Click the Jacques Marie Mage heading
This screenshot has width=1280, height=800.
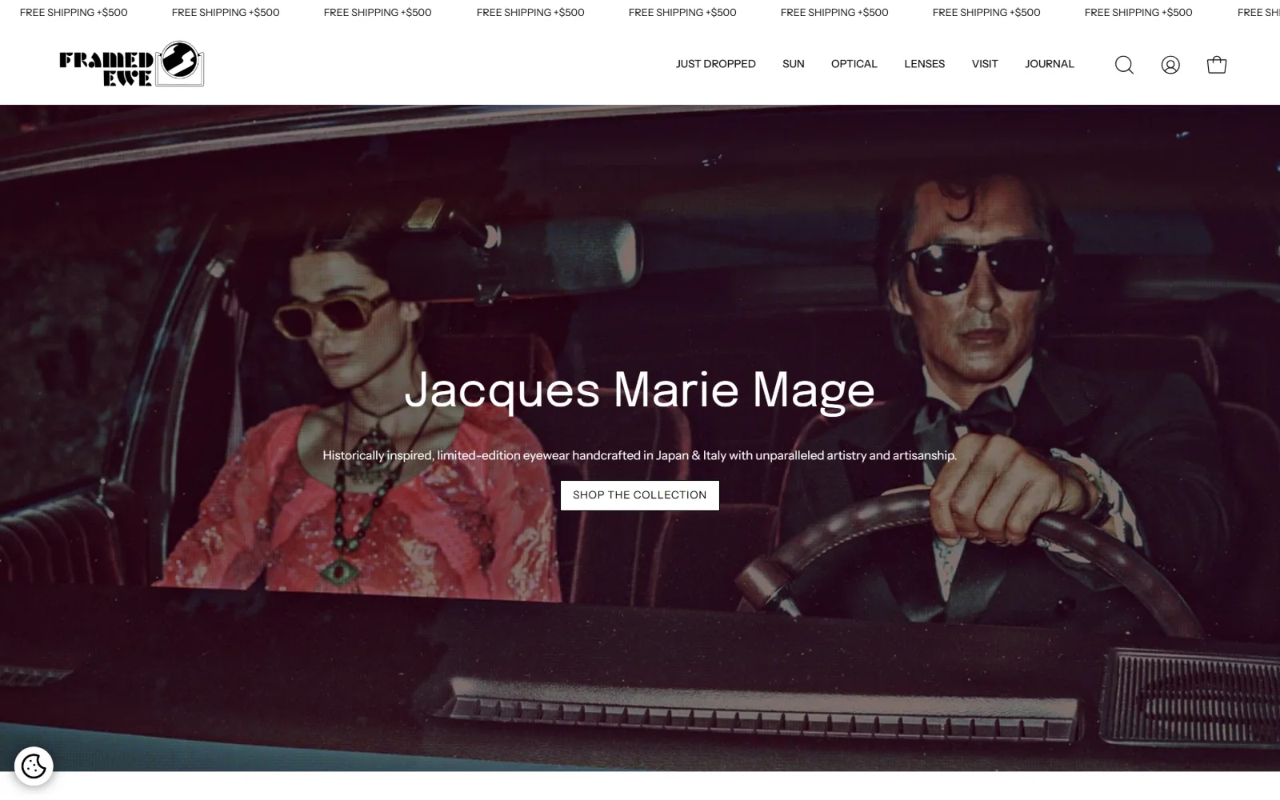click(x=640, y=390)
